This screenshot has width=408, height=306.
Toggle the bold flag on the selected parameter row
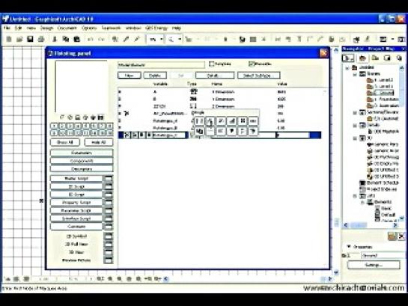[142, 135]
